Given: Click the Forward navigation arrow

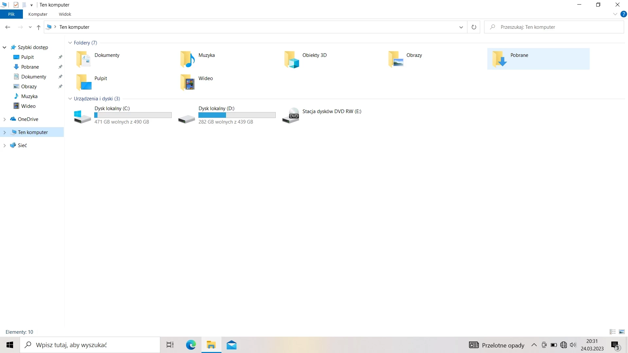Looking at the screenshot, I should point(20,27).
